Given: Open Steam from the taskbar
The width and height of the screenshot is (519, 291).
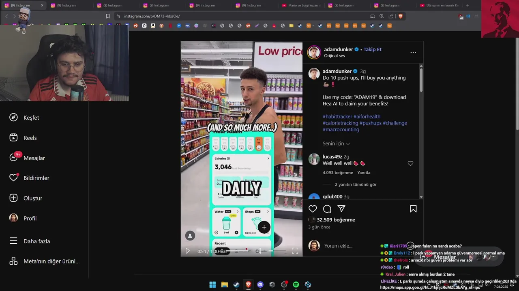Looking at the screenshot, I should tap(236, 285).
